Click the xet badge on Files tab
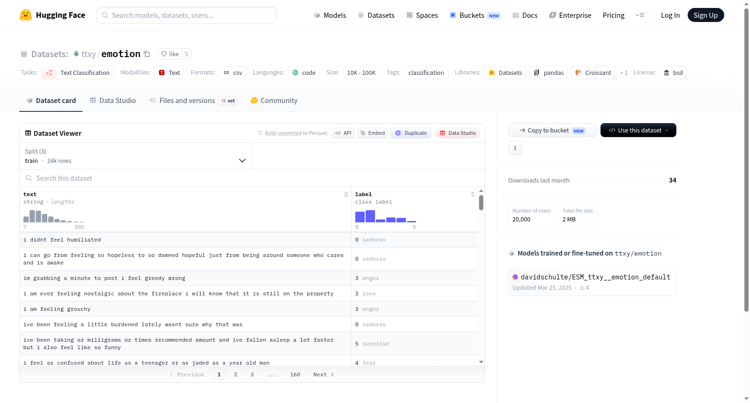Viewport: 750px width, 403px height. pyautogui.click(x=228, y=101)
